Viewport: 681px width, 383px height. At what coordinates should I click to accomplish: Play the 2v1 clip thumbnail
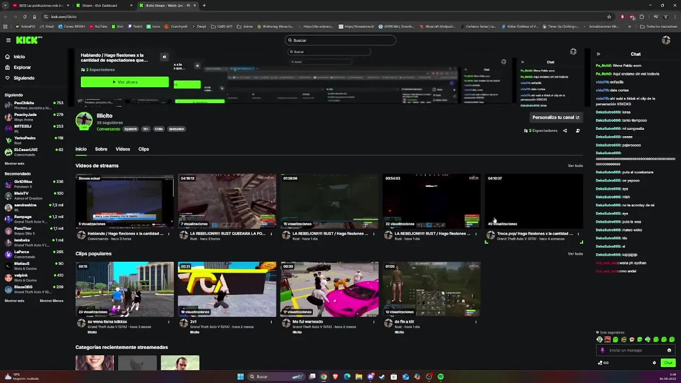(x=227, y=289)
